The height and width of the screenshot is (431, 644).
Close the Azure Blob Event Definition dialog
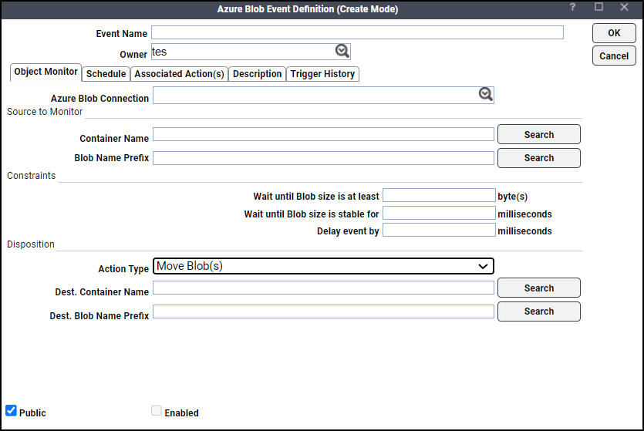[624, 7]
